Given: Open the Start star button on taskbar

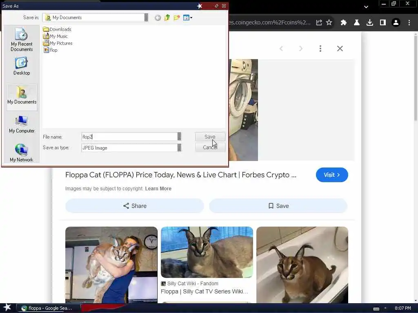Looking at the screenshot, I should [x=7, y=307].
